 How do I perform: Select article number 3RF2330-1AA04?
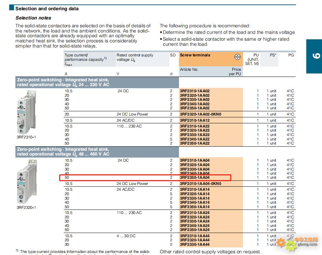point(195,169)
